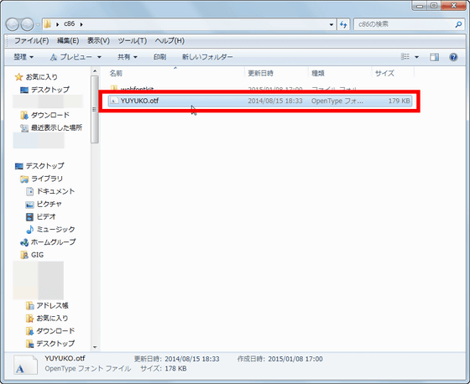The image size is (470, 384).
Task: Open the ツール(T) menu
Action: (x=133, y=41)
